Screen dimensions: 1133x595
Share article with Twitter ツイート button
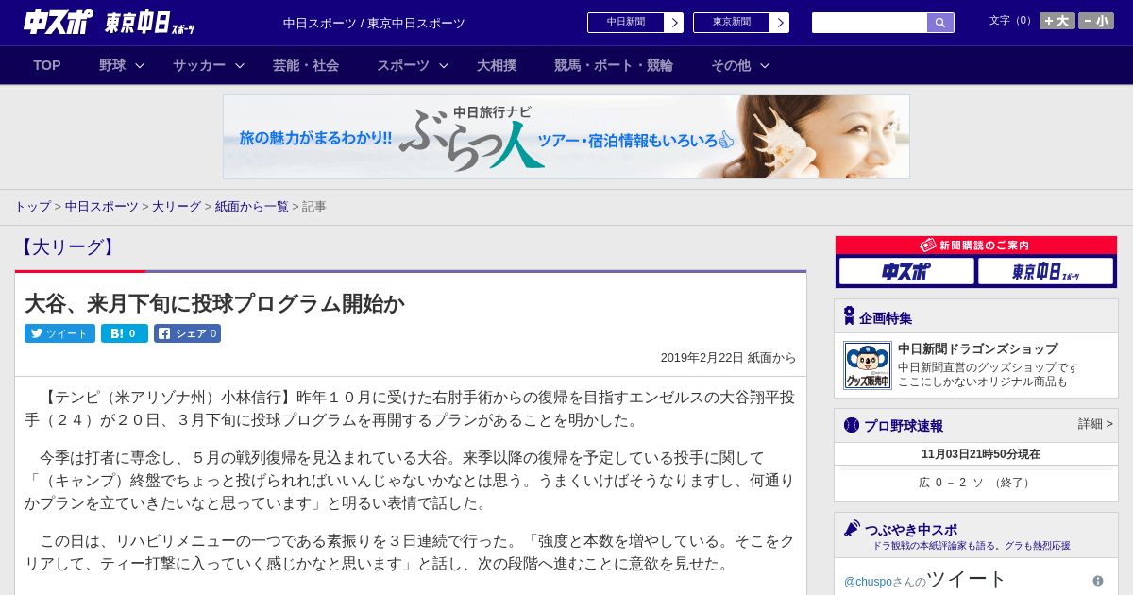click(x=59, y=333)
